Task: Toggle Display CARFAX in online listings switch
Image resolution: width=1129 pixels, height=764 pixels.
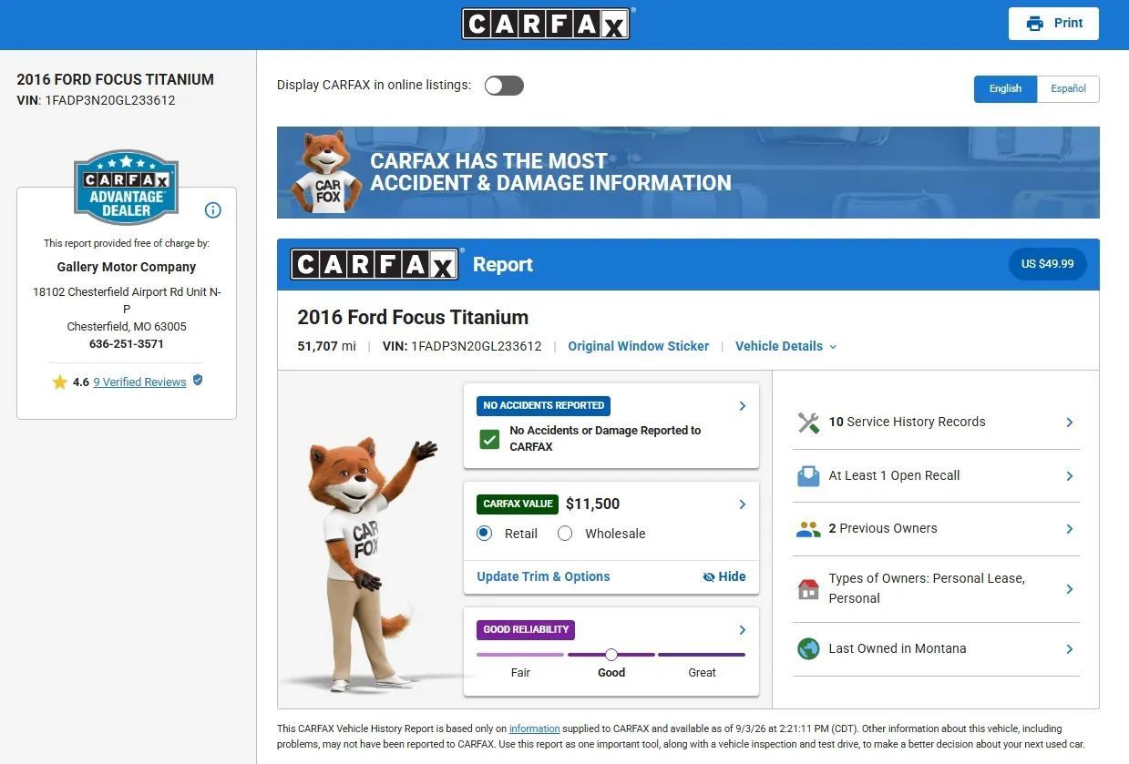Action: coord(504,86)
